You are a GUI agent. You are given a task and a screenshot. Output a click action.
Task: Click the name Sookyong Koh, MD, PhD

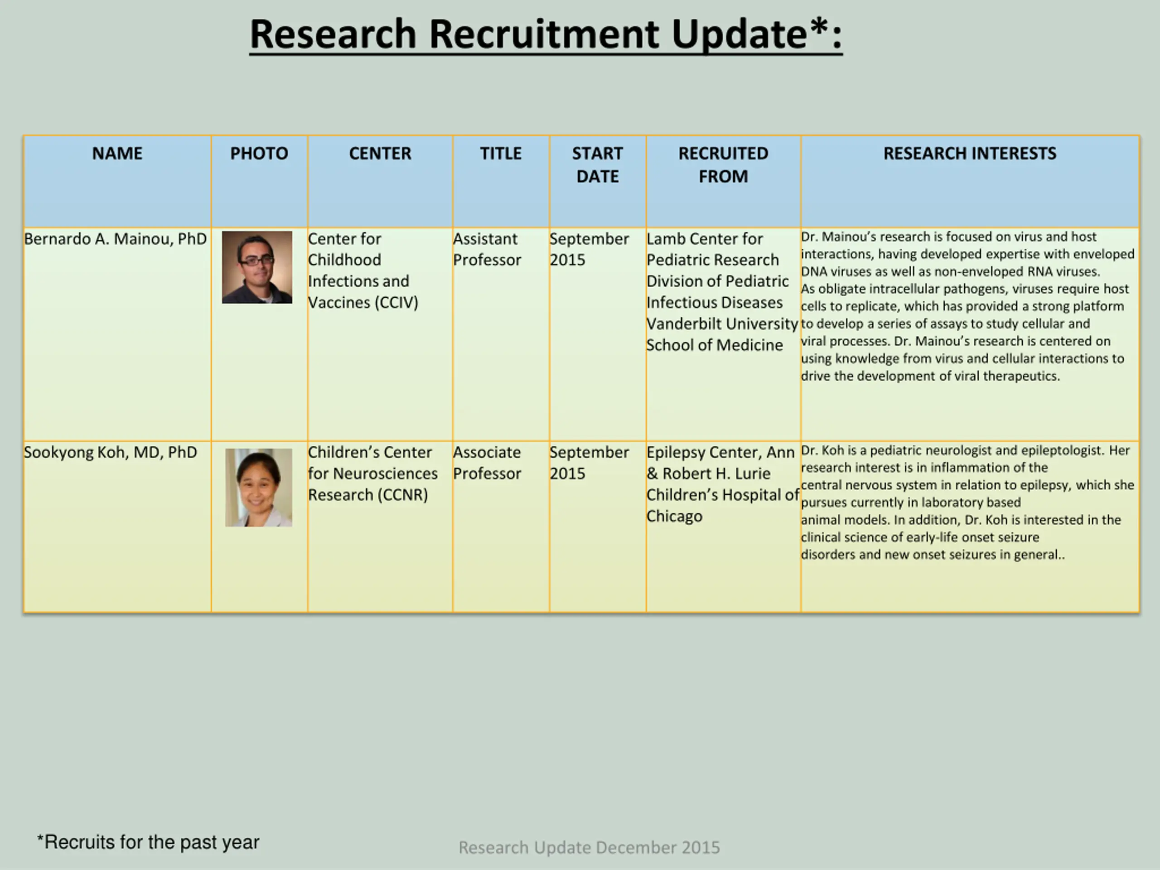pyautogui.click(x=111, y=453)
